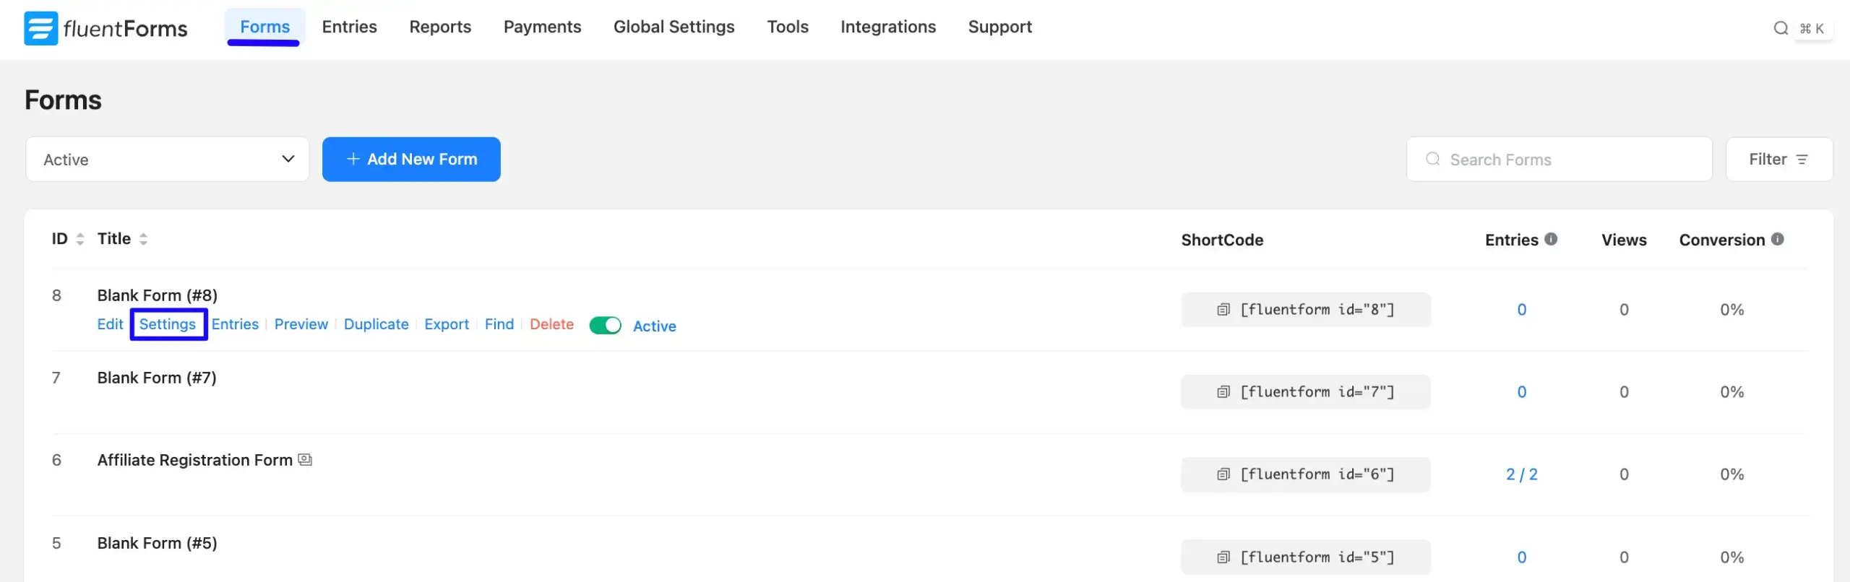
Task: Sort forms by Title column
Action: click(x=143, y=239)
